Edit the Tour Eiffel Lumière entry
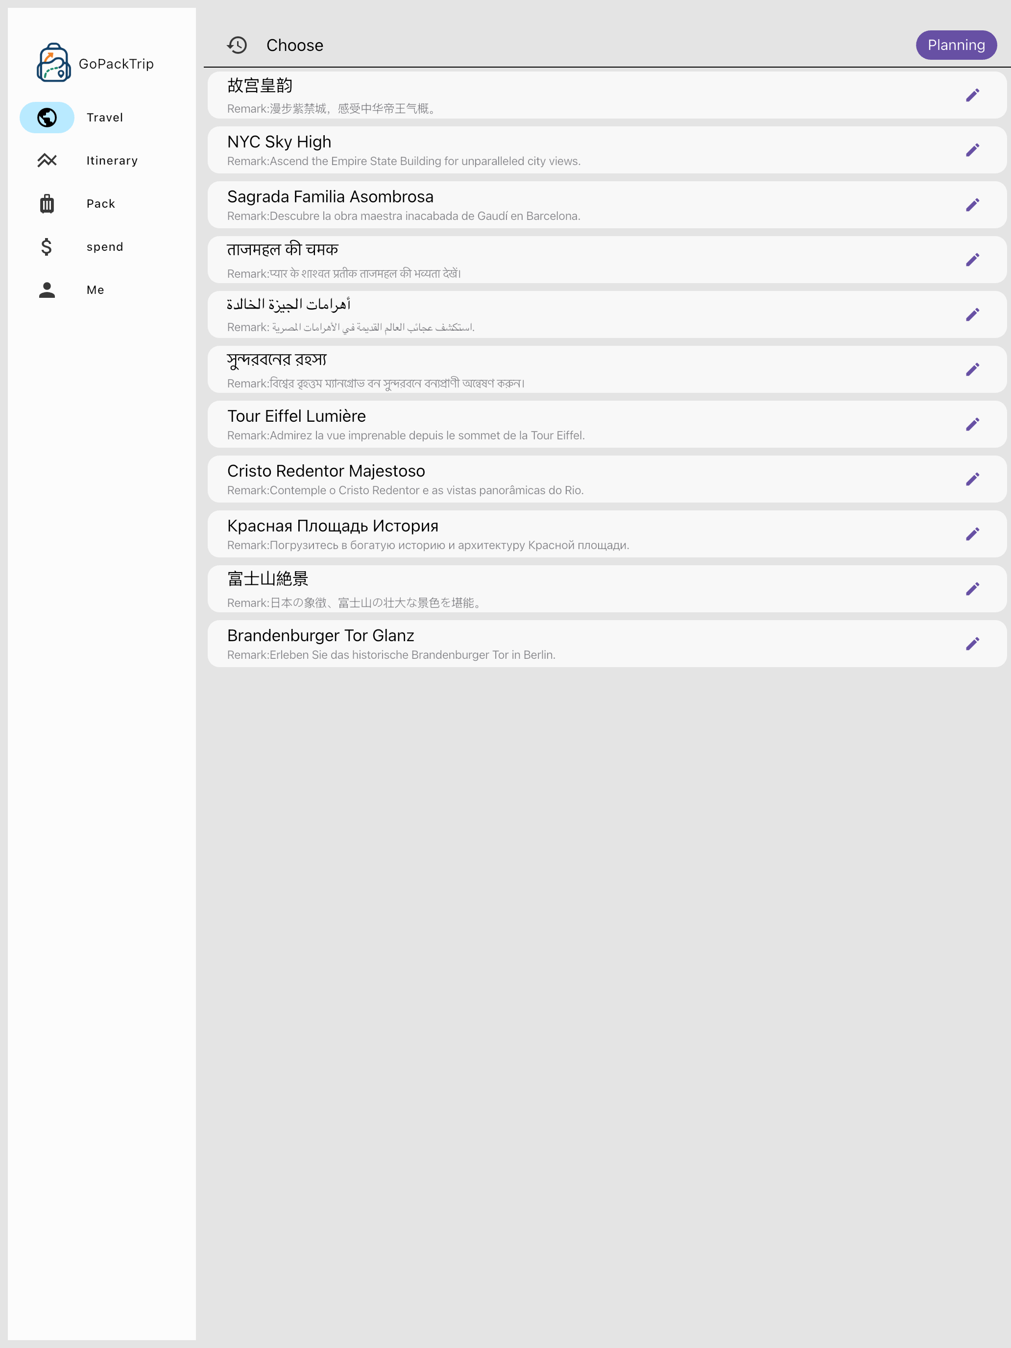 pos(972,424)
